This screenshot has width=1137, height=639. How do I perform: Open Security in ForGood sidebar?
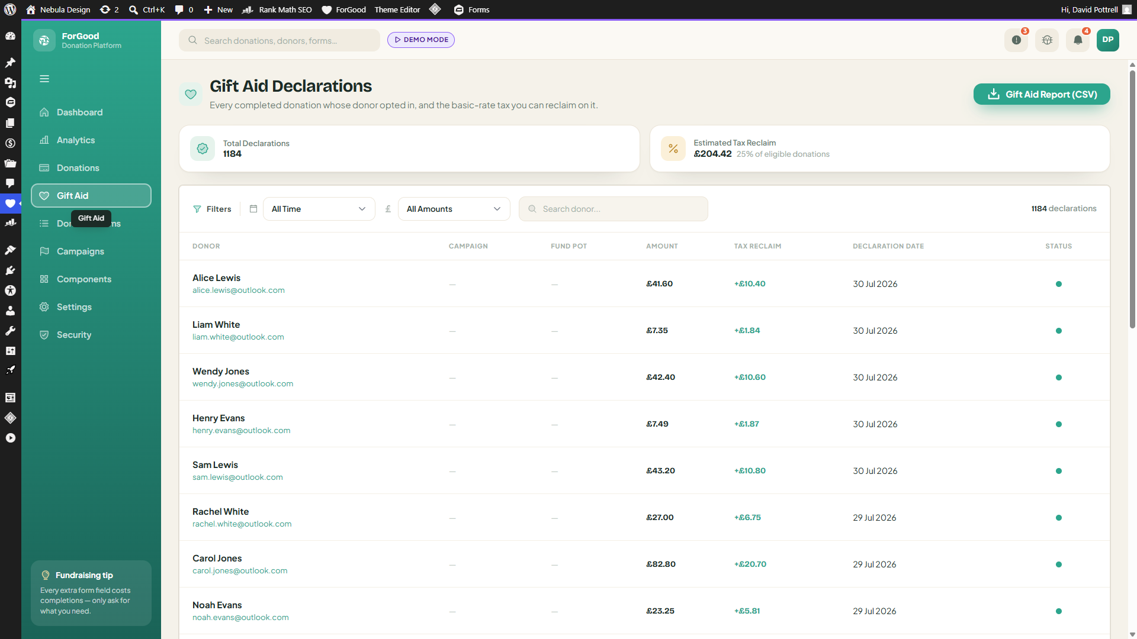(x=91, y=335)
